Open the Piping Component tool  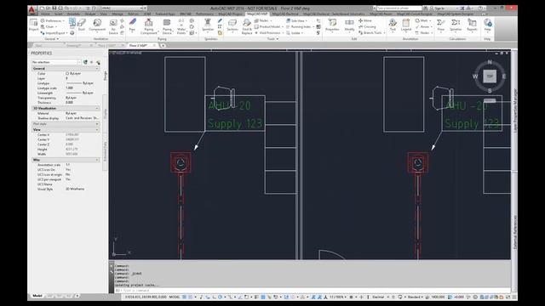148,26
